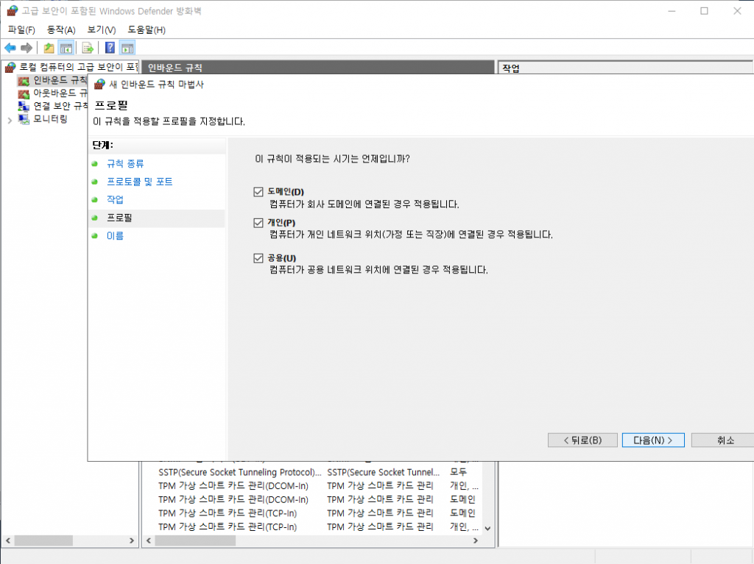
Task: Click the 모니터링 tree icon
Action: coord(24,118)
